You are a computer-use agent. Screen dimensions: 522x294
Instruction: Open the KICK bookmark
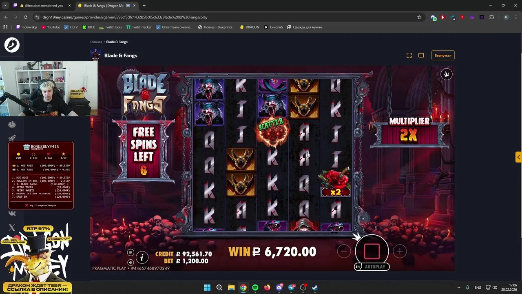(88, 27)
